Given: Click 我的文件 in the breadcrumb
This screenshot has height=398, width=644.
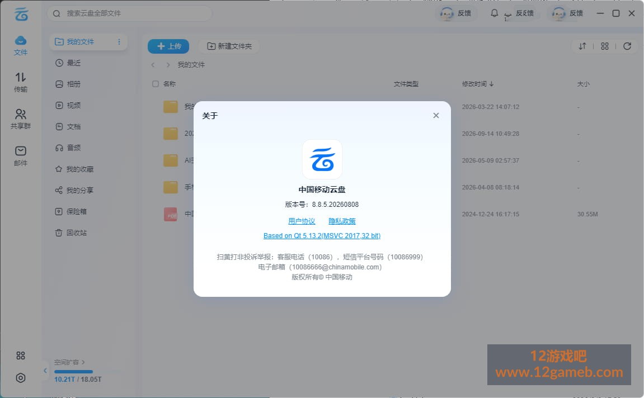Looking at the screenshot, I should [191, 65].
